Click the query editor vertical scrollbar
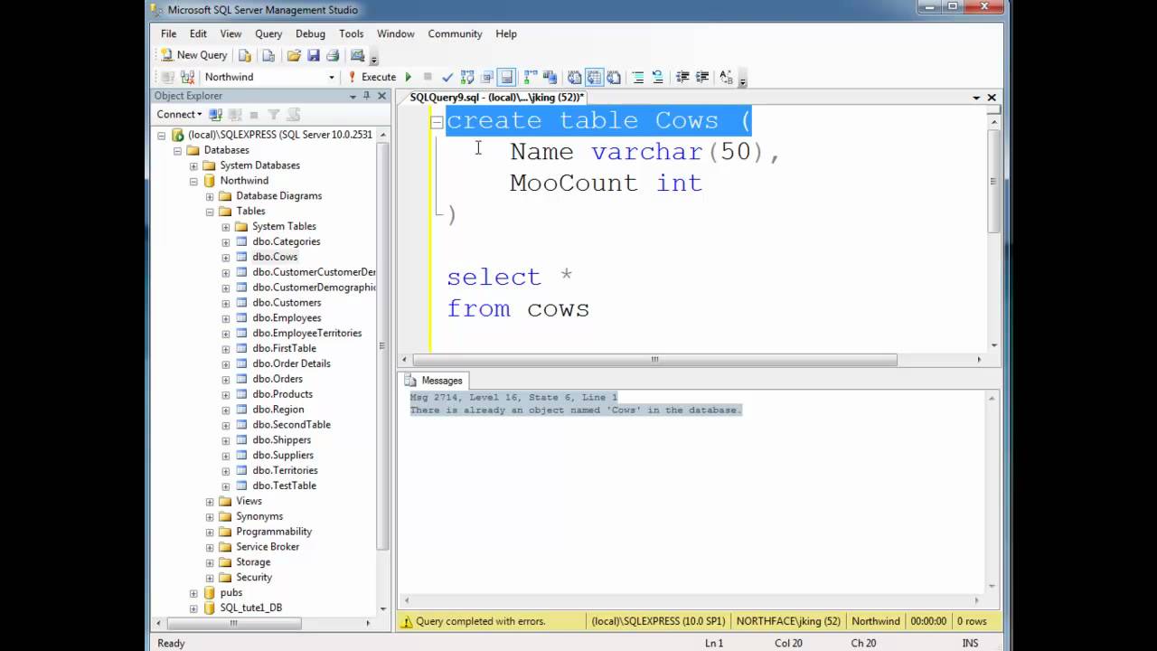 (993, 181)
